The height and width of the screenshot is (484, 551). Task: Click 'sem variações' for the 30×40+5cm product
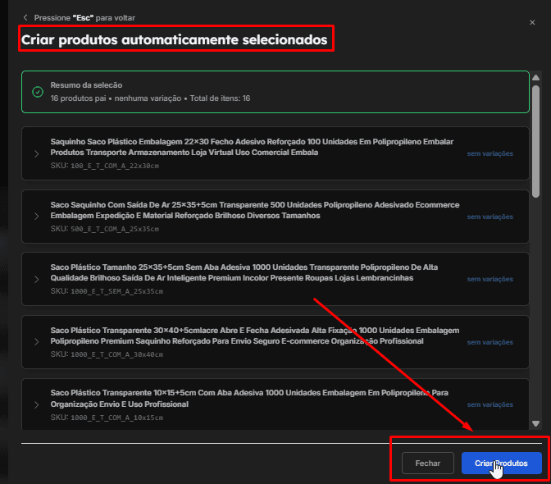[490, 342]
